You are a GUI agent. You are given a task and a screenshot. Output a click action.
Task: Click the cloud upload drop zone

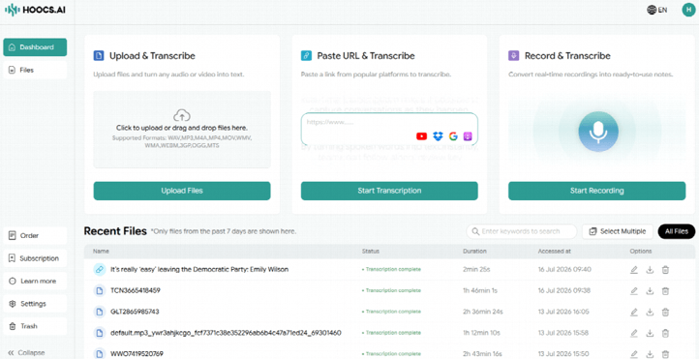(182, 130)
